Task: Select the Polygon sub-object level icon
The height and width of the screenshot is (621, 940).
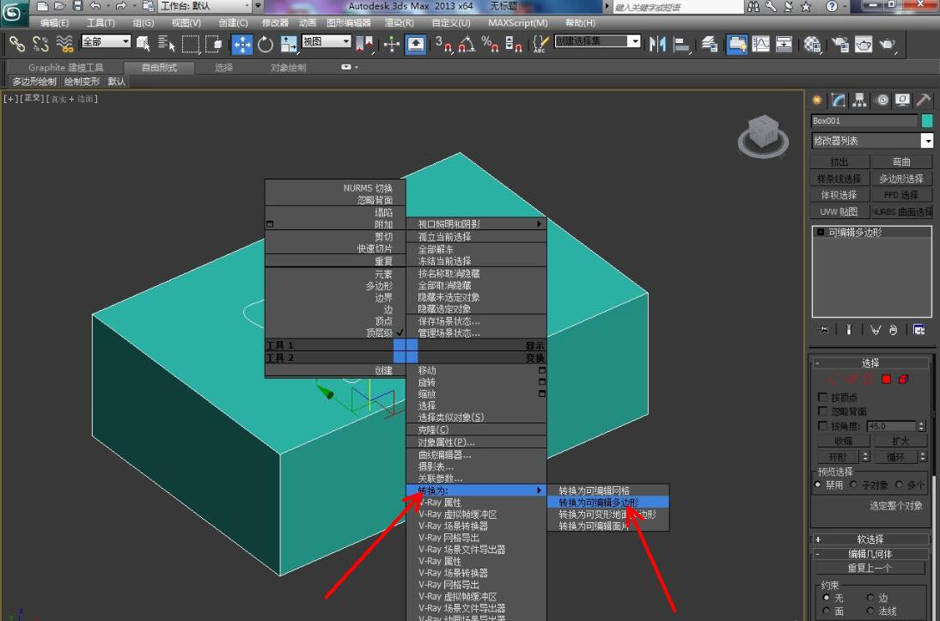Action: point(886,379)
